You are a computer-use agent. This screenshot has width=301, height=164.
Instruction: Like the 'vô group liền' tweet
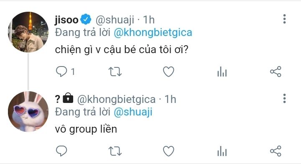point(168,151)
